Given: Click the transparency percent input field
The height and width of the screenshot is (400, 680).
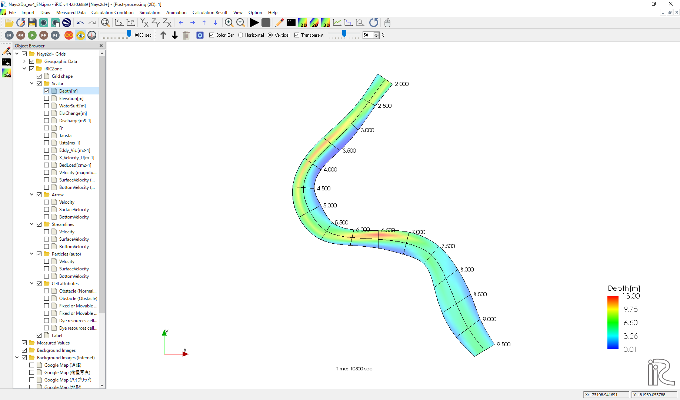Looking at the screenshot, I should coord(368,35).
